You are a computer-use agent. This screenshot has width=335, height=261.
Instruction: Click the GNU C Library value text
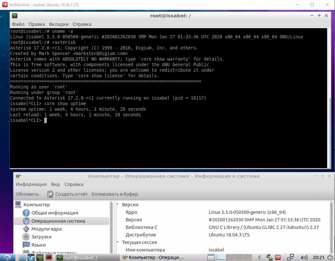[264, 227]
